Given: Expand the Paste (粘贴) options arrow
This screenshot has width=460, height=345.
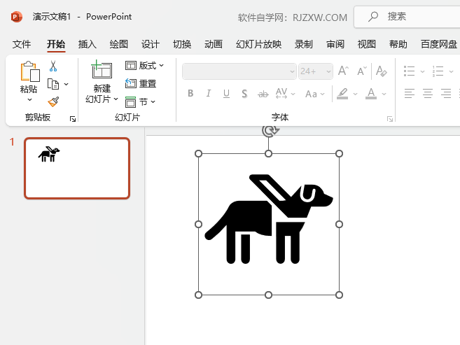Looking at the screenshot, I should click(29, 100).
